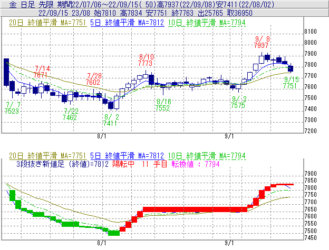Select the 8/16 7552 low annotation

(x=163, y=105)
